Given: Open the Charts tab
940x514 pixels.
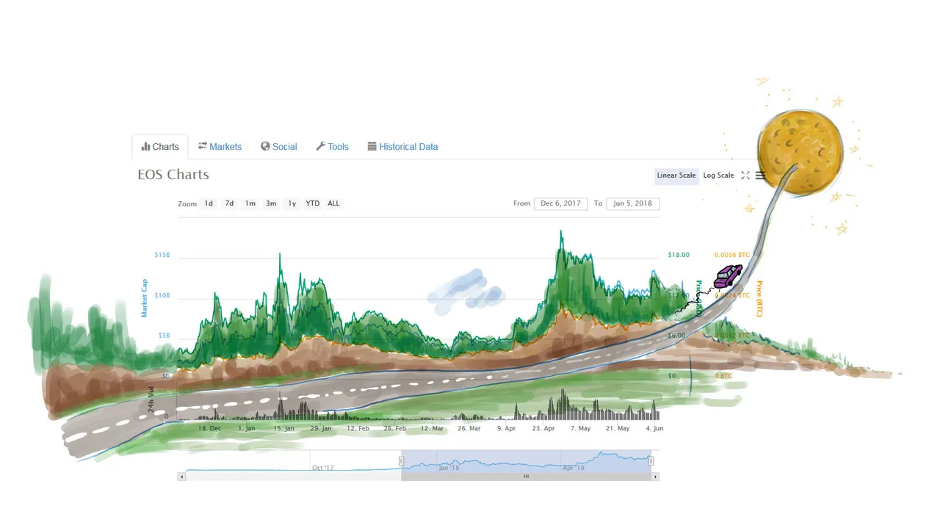Looking at the screenshot, I should tap(160, 147).
